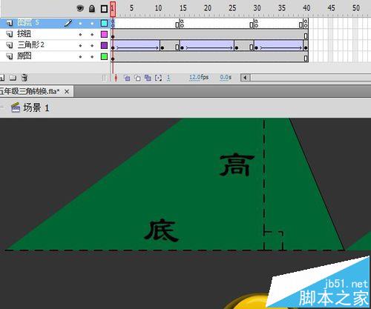Toggle lock dot for 图层 5 layer
The image size is (371, 309).
click(x=92, y=23)
